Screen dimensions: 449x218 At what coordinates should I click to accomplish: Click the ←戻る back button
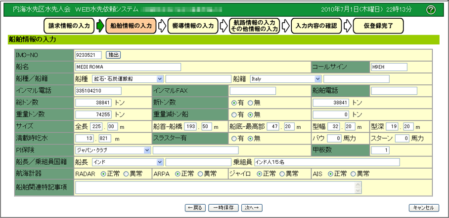(195, 208)
